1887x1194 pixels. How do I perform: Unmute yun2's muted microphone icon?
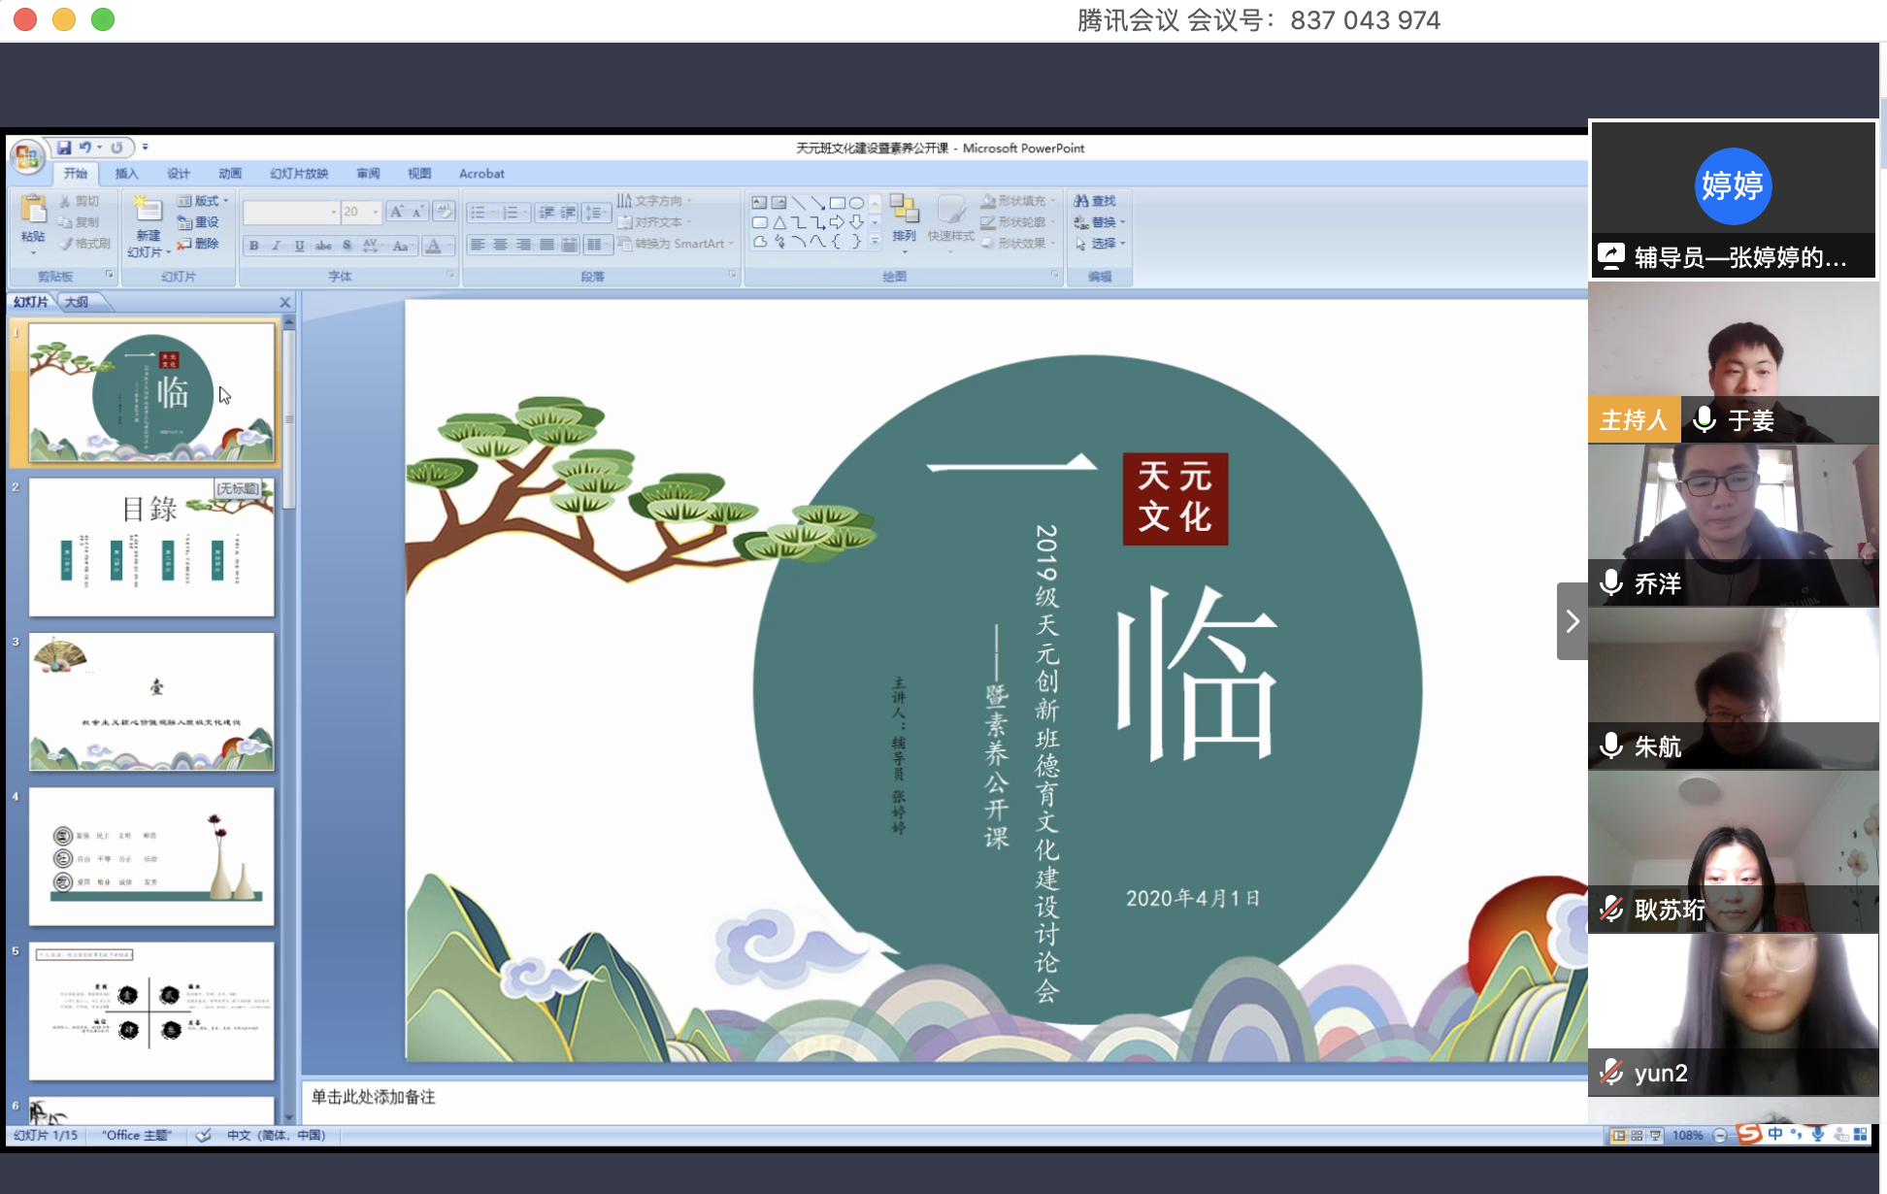(x=1611, y=1072)
